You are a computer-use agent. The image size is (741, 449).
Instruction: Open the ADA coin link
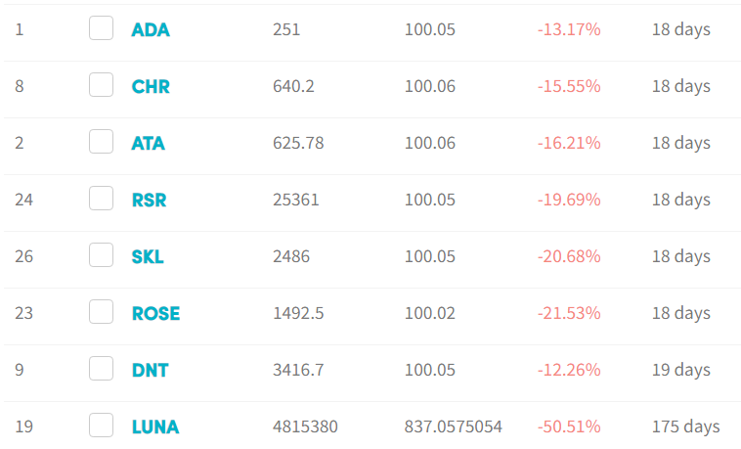[x=151, y=29]
